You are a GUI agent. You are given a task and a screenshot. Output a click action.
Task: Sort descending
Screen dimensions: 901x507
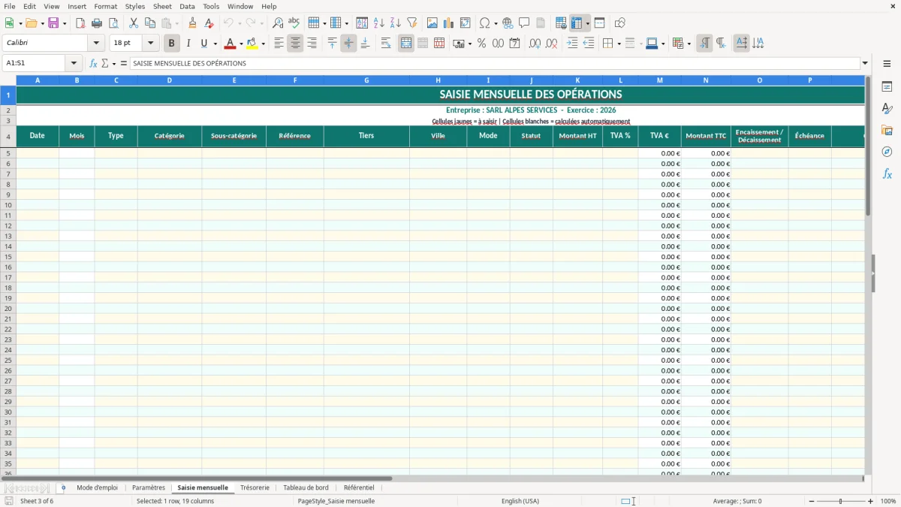click(396, 23)
